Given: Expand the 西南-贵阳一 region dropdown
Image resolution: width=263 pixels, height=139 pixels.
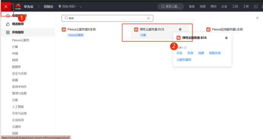Looking at the screenshot, I should coord(70,6).
